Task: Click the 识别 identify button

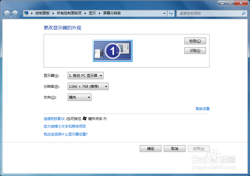Action: (x=195, y=50)
